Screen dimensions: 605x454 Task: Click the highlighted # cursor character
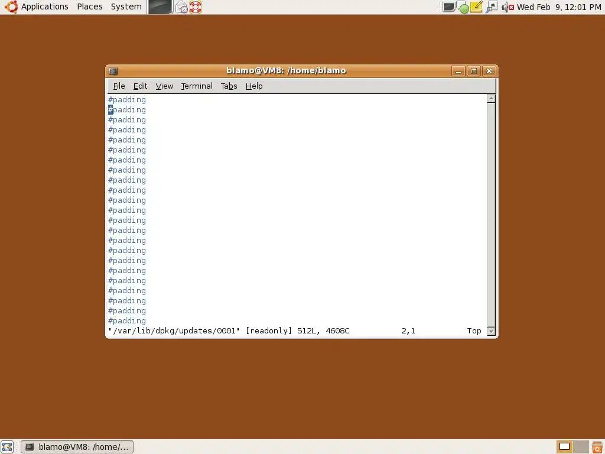pyautogui.click(x=110, y=109)
